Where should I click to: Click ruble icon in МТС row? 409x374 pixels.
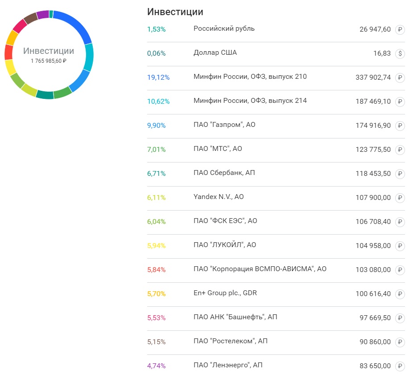(x=400, y=150)
